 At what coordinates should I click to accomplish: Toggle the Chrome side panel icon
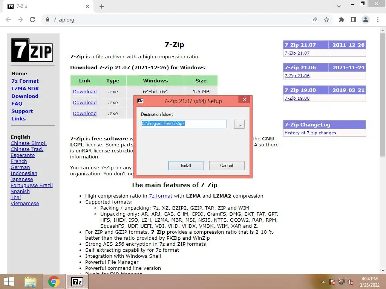354,20
